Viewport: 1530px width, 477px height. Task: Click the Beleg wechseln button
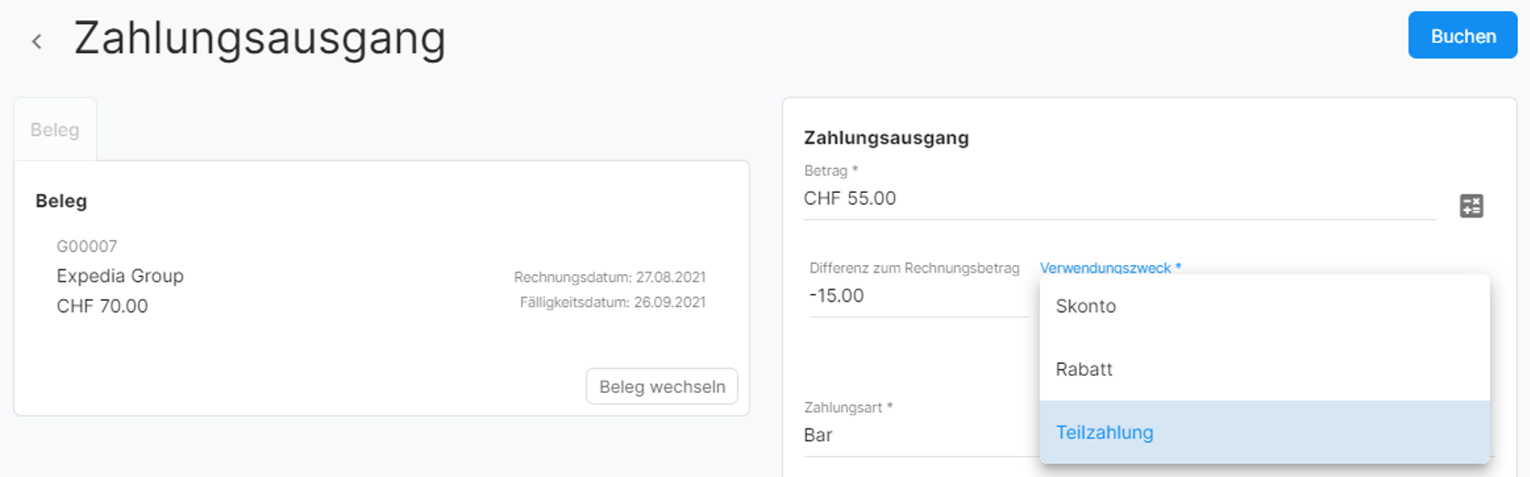pyautogui.click(x=662, y=387)
